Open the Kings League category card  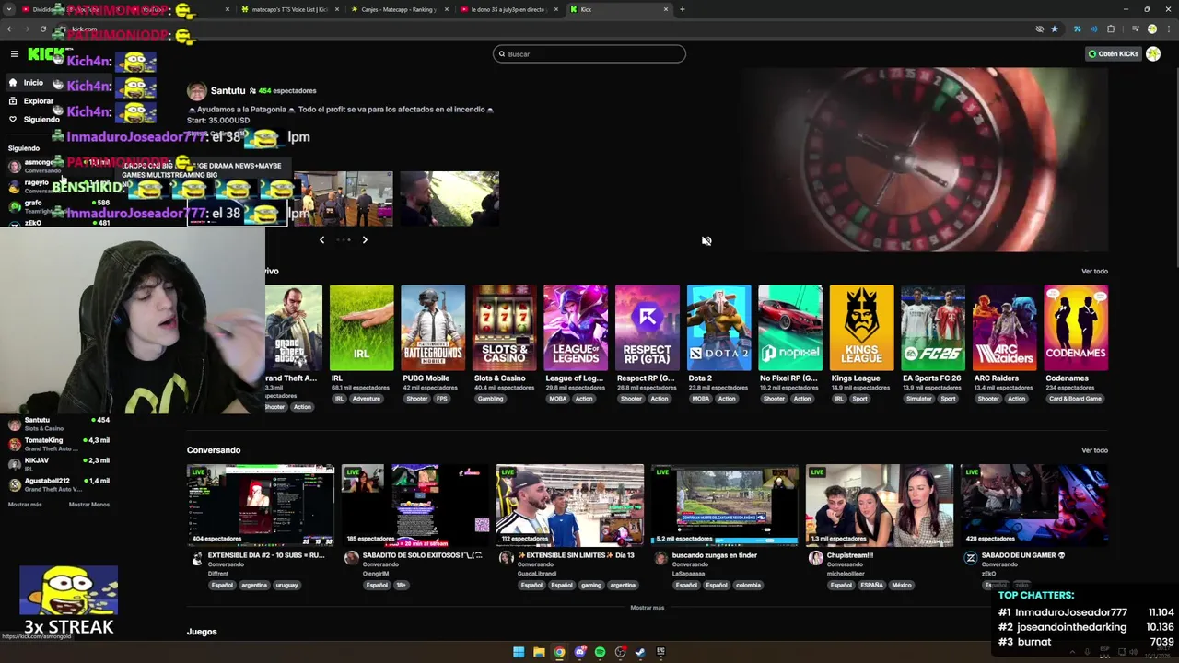(861, 328)
